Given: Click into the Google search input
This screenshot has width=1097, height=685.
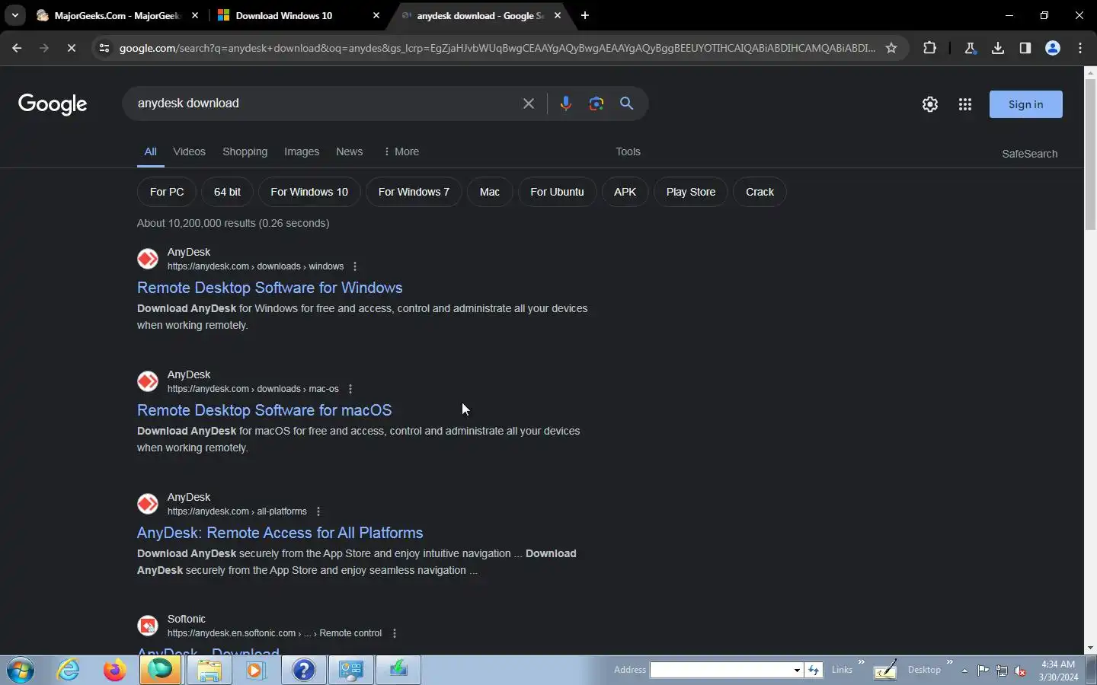Looking at the screenshot, I should point(324,104).
